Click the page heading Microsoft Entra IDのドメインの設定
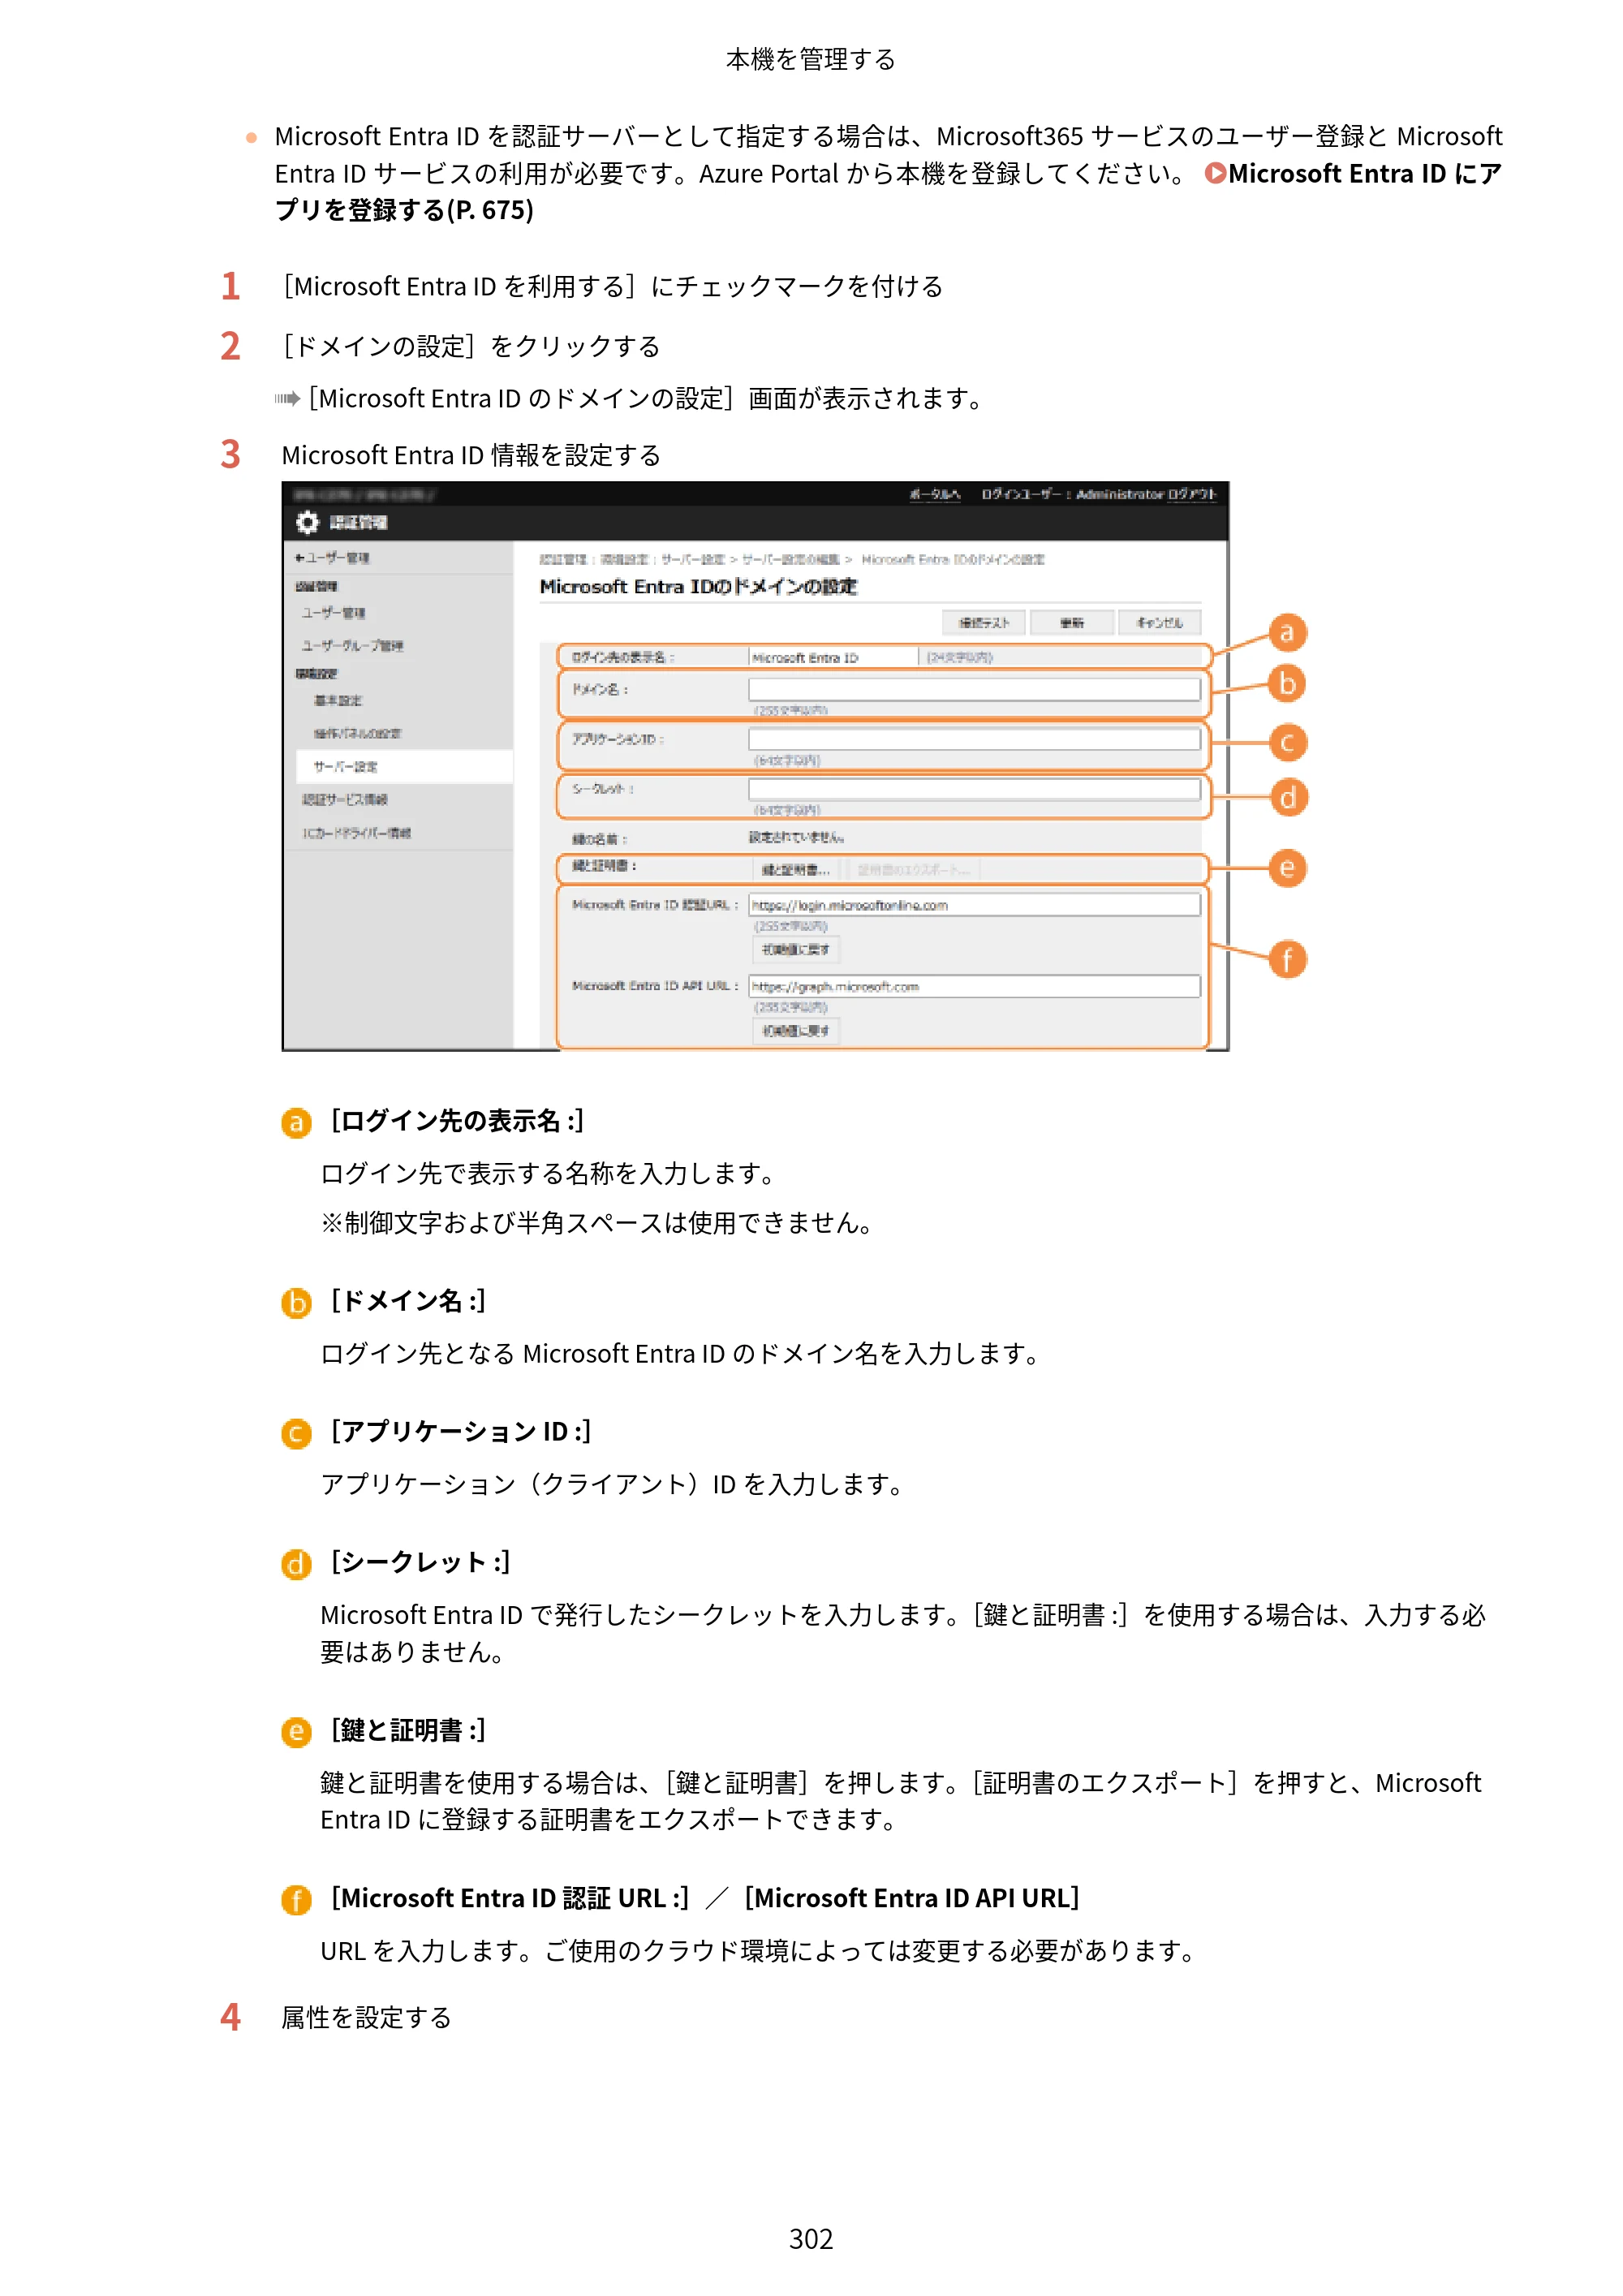 [698, 587]
